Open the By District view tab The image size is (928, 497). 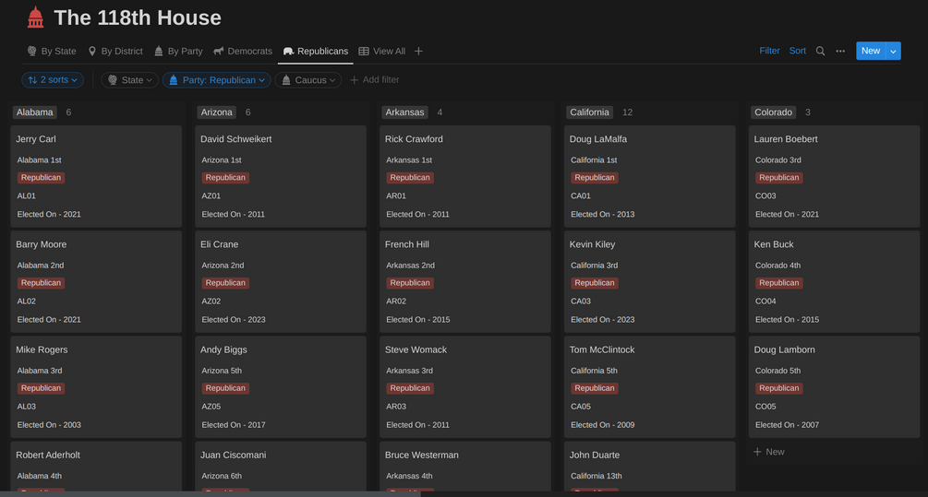tap(115, 52)
